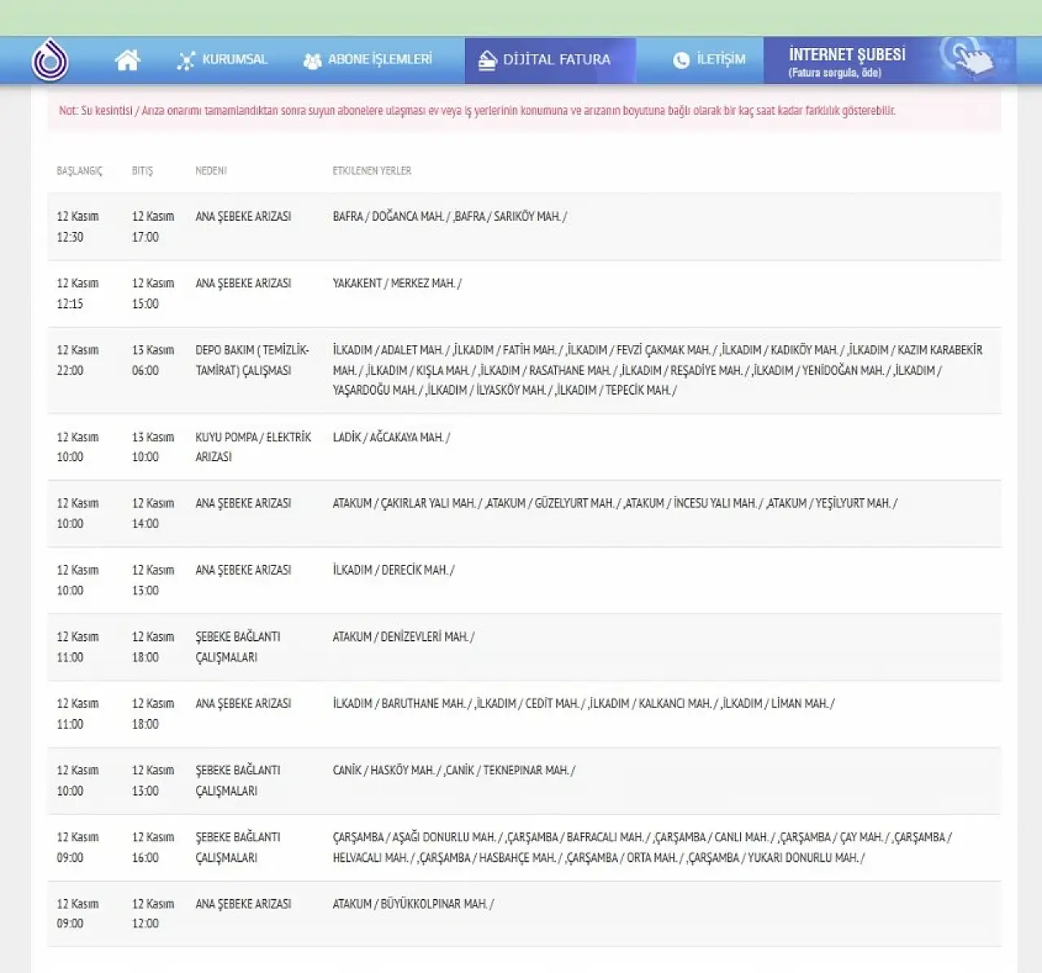Select the Ladik / Ağcakaya Mah. entry
This screenshot has width=1042, height=973.
[x=391, y=437]
